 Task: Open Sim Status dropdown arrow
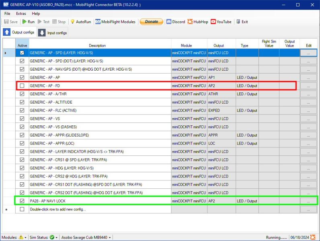57,237
